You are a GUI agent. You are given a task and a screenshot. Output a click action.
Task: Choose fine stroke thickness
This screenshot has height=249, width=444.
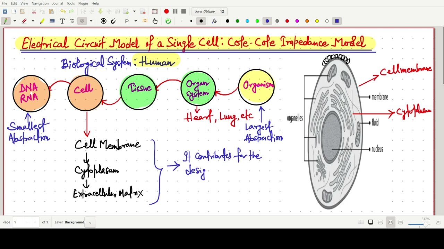click(x=181, y=21)
